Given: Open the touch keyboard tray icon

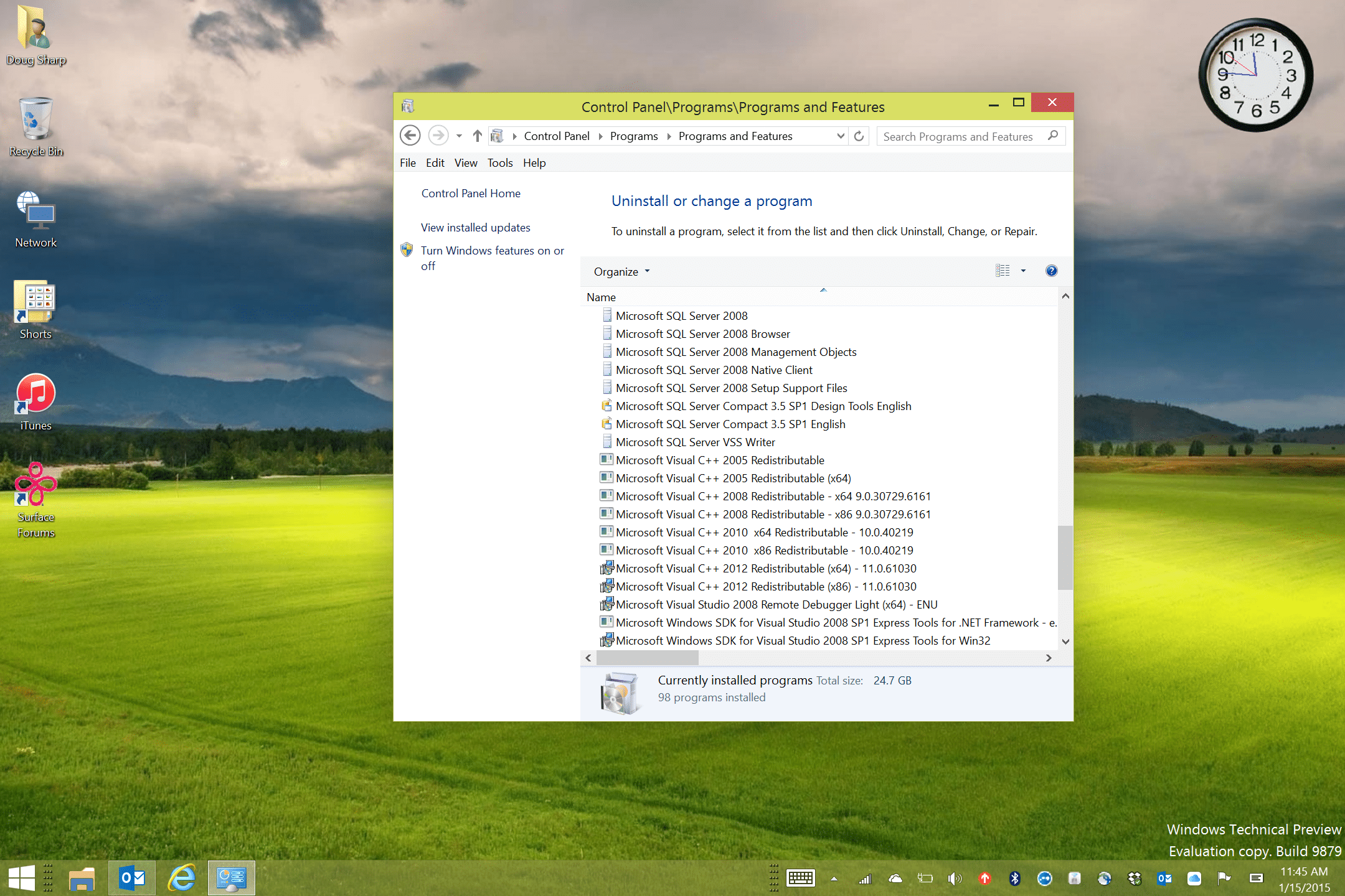Looking at the screenshot, I should (801, 878).
